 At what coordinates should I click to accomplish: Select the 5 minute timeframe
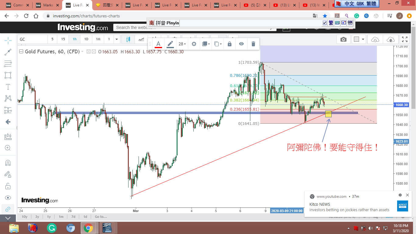(52, 39)
